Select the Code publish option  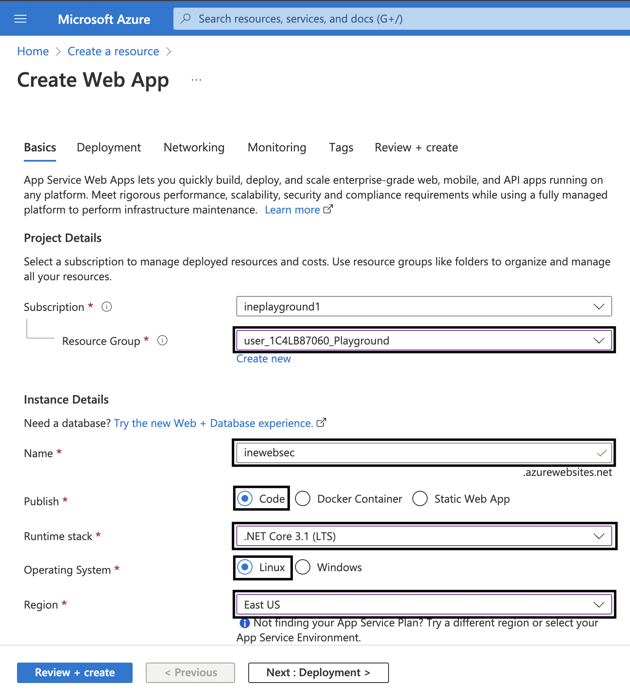(x=245, y=498)
